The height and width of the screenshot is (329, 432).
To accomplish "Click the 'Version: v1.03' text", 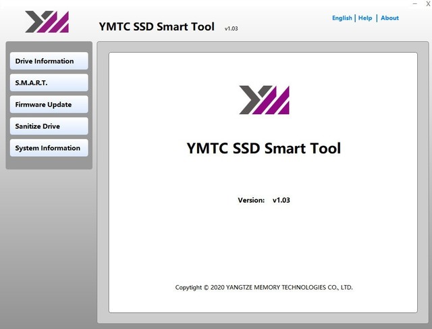I will pos(264,200).
